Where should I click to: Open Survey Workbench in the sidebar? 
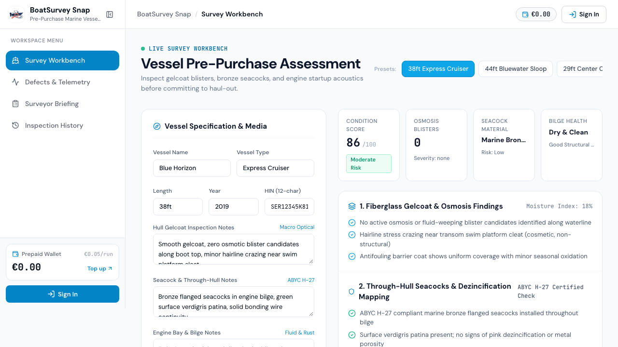tap(62, 60)
